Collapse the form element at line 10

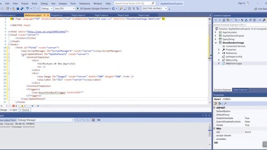coord(9,47)
